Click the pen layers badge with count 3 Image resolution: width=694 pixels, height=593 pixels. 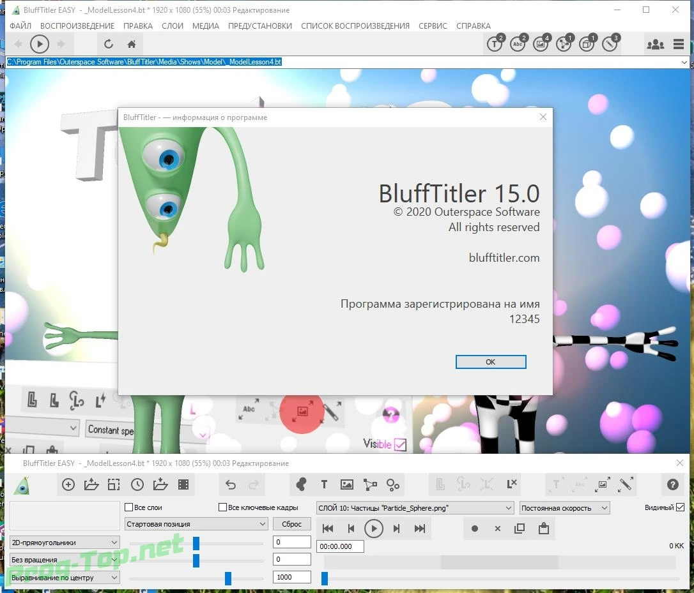coord(610,43)
